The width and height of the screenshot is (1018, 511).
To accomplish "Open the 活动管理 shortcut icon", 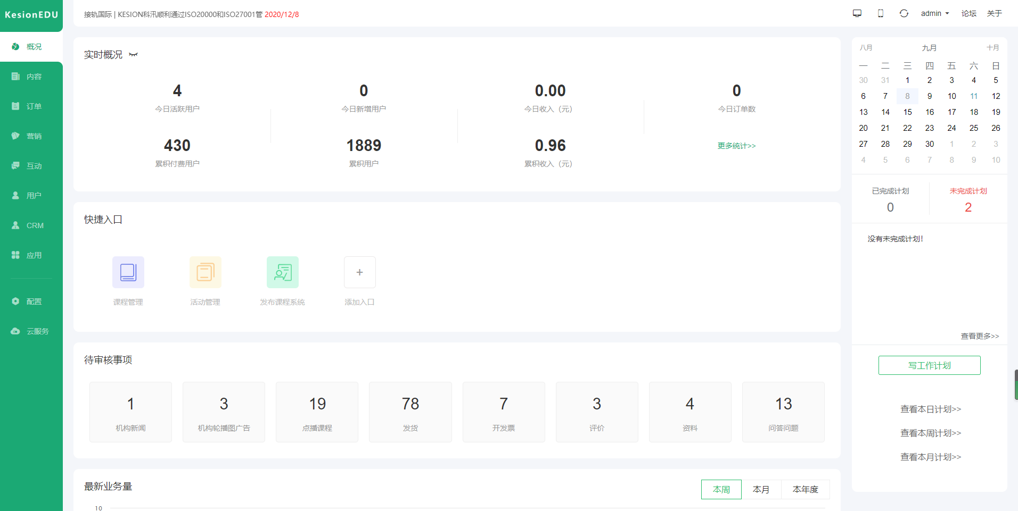I will click(x=205, y=272).
